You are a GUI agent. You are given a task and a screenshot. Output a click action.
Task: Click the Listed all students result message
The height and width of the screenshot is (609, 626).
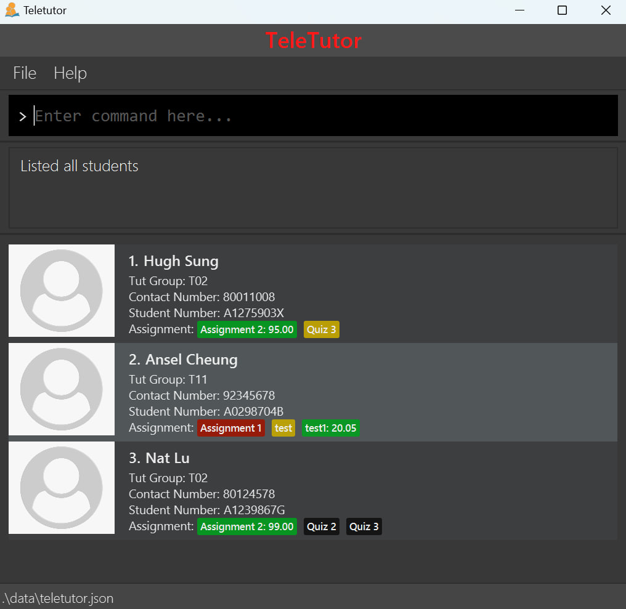pos(79,166)
